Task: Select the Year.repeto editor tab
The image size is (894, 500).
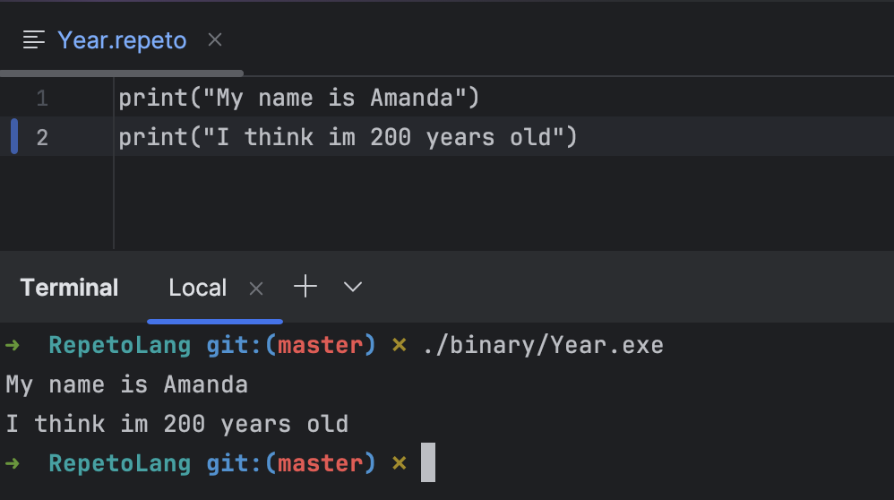Action: coord(122,40)
